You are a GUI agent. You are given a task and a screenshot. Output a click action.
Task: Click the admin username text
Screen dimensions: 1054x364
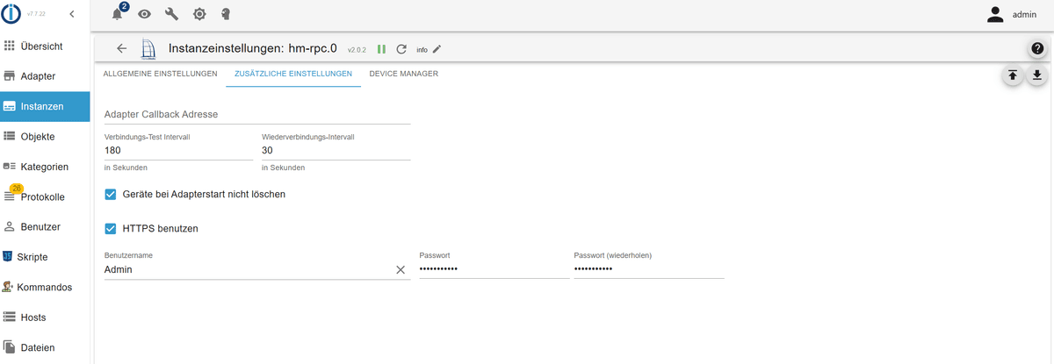1024,14
